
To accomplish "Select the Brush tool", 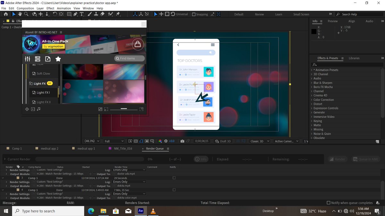I will click(90, 14).
